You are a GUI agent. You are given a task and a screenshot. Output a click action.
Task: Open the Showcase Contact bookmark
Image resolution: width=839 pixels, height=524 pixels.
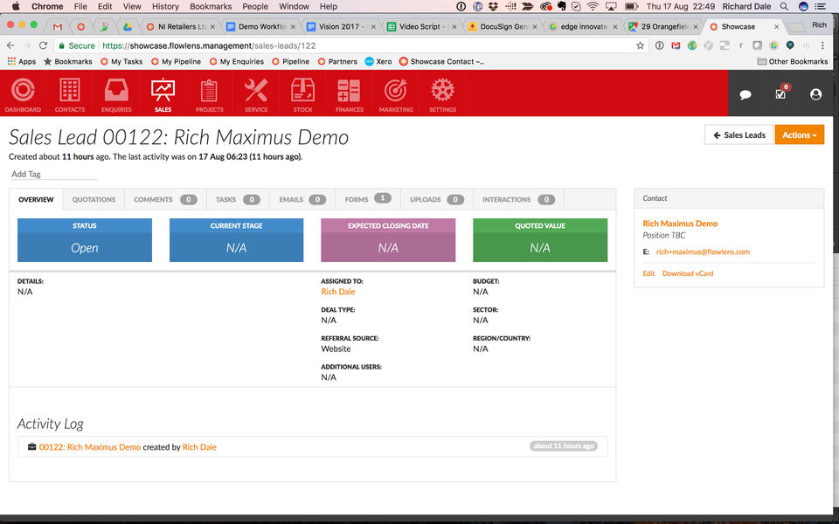[442, 61]
